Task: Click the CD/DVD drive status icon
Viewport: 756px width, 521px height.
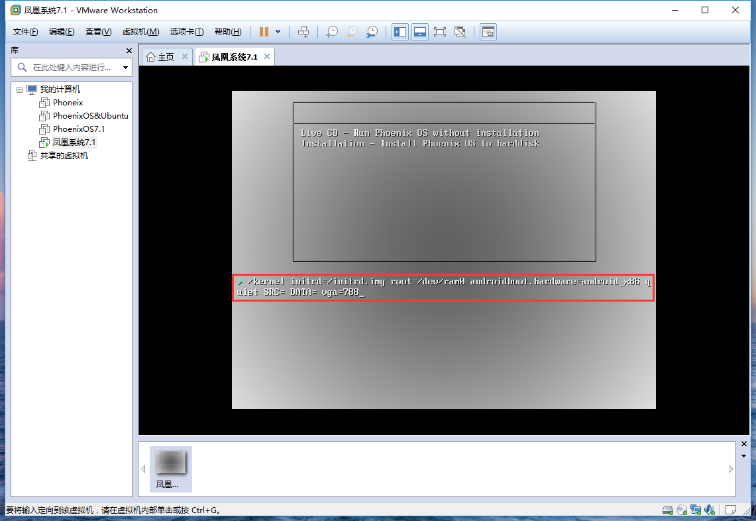Action: click(x=682, y=510)
